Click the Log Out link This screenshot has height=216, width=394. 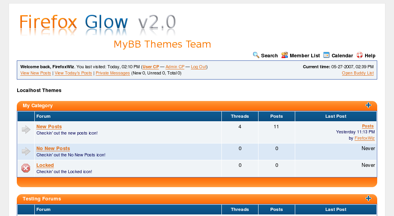click(x=198, y=67)
